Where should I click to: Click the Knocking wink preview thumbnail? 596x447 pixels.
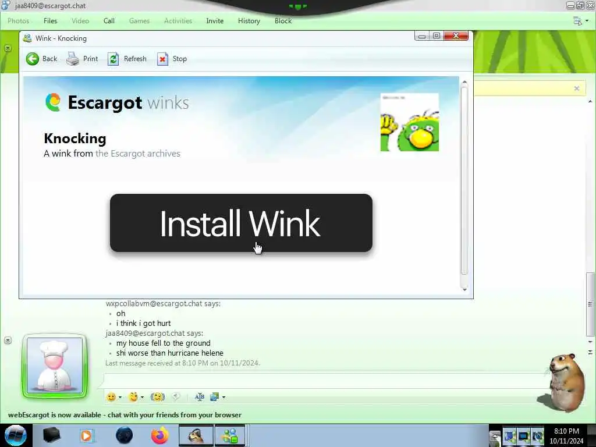pos(409,122)
